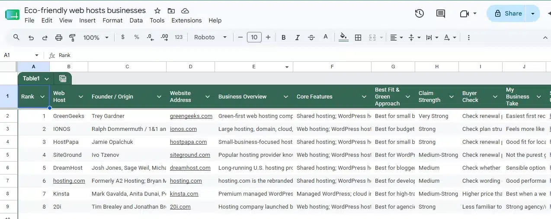Open Claim Strength column dropdown
This screenshot has height=219, width=551.
click(x=452, y=97)
